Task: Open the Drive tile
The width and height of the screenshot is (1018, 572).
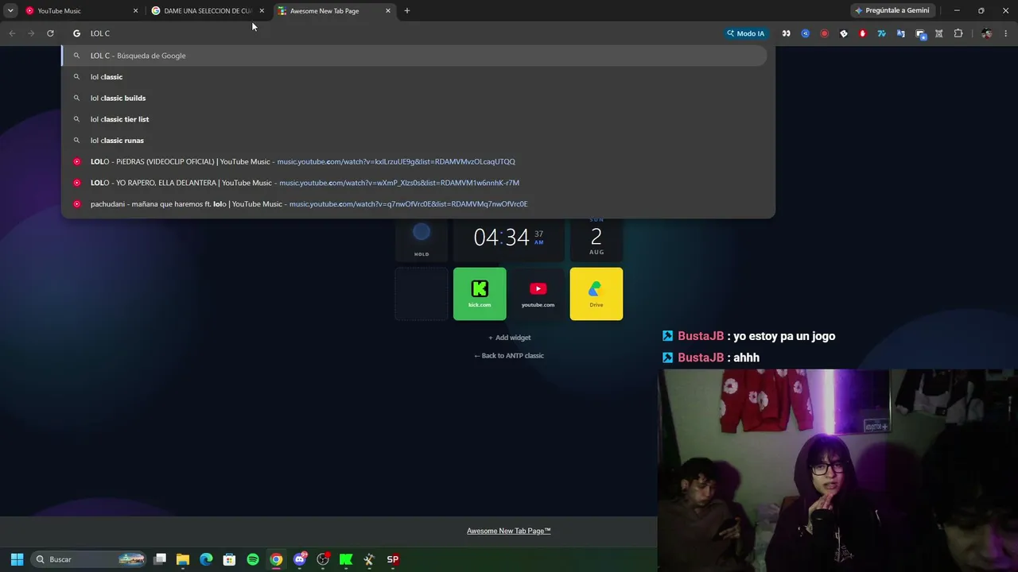Action: point(596,294)
